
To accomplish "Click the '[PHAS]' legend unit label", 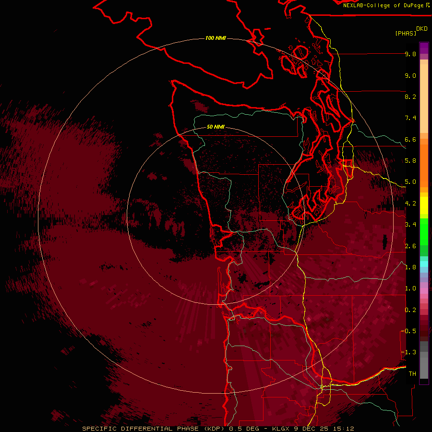I will (406, 33).
